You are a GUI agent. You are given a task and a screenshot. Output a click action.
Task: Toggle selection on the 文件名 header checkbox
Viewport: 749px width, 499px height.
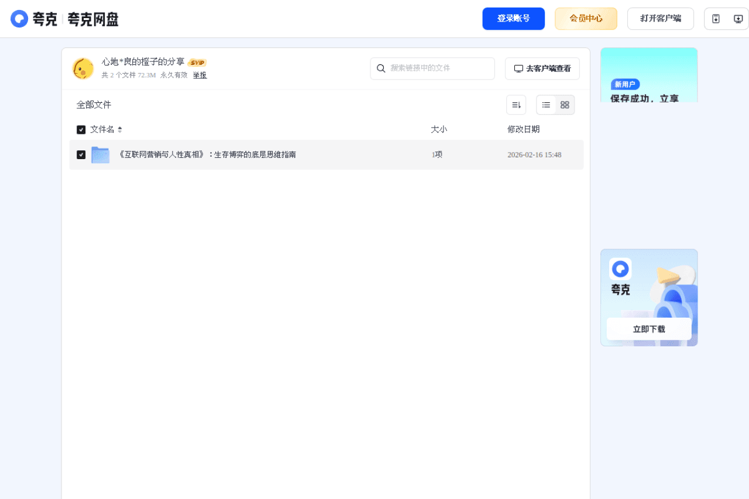pos(81,129)
